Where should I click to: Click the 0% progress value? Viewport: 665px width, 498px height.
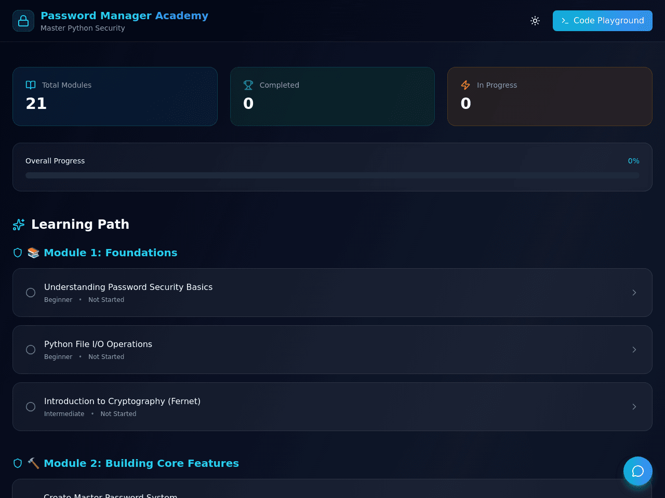pyautogui.click(x=633, y=161)
